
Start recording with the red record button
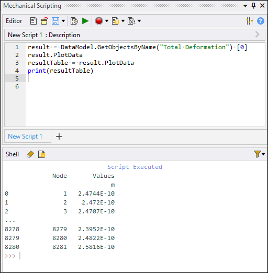(99, 21)
